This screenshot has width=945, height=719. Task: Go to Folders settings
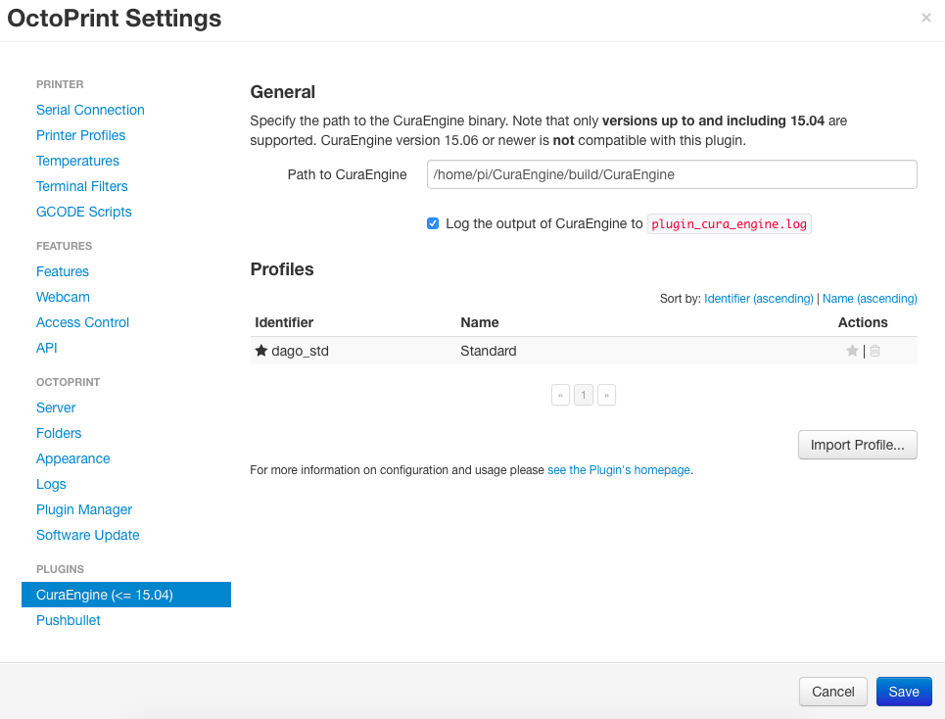coord(59,433)
